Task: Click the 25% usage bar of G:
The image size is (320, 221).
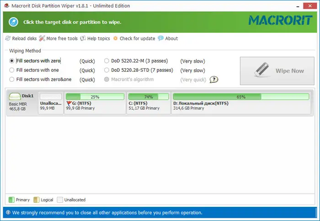Action: click(x=95, y=97)
